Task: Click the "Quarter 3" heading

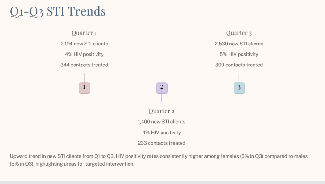Action: tap(239, 33)
